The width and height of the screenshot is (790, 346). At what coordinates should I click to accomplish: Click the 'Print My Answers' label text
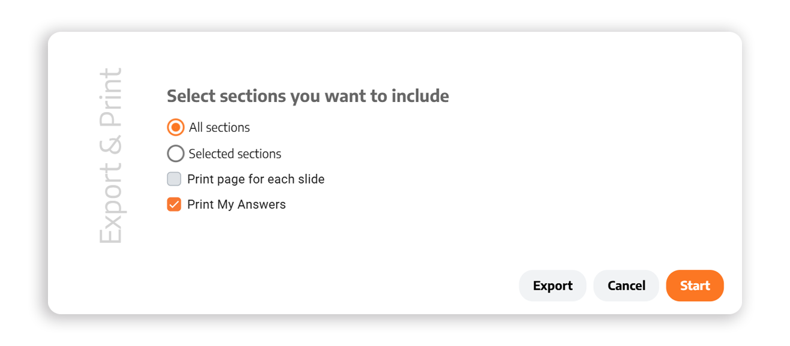pyautogui.click(x=236, y=204)
